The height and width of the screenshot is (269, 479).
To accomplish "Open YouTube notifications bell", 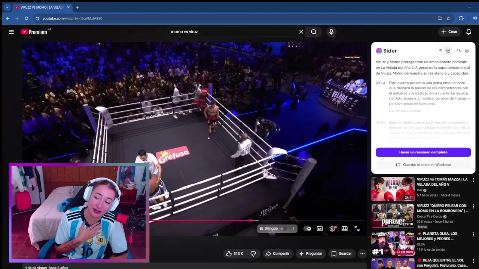I will click(x=469, y=32).
